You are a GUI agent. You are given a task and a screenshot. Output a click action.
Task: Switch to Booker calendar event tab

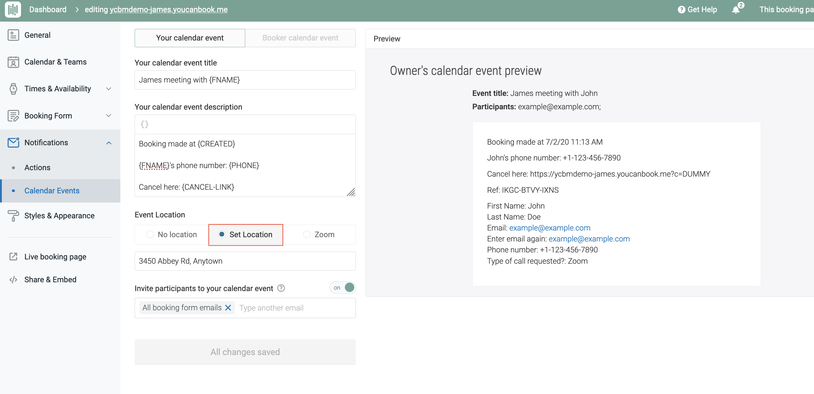pyautogui.click(x=300, y=38)
